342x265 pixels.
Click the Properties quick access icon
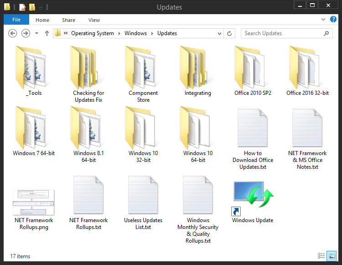22,7
